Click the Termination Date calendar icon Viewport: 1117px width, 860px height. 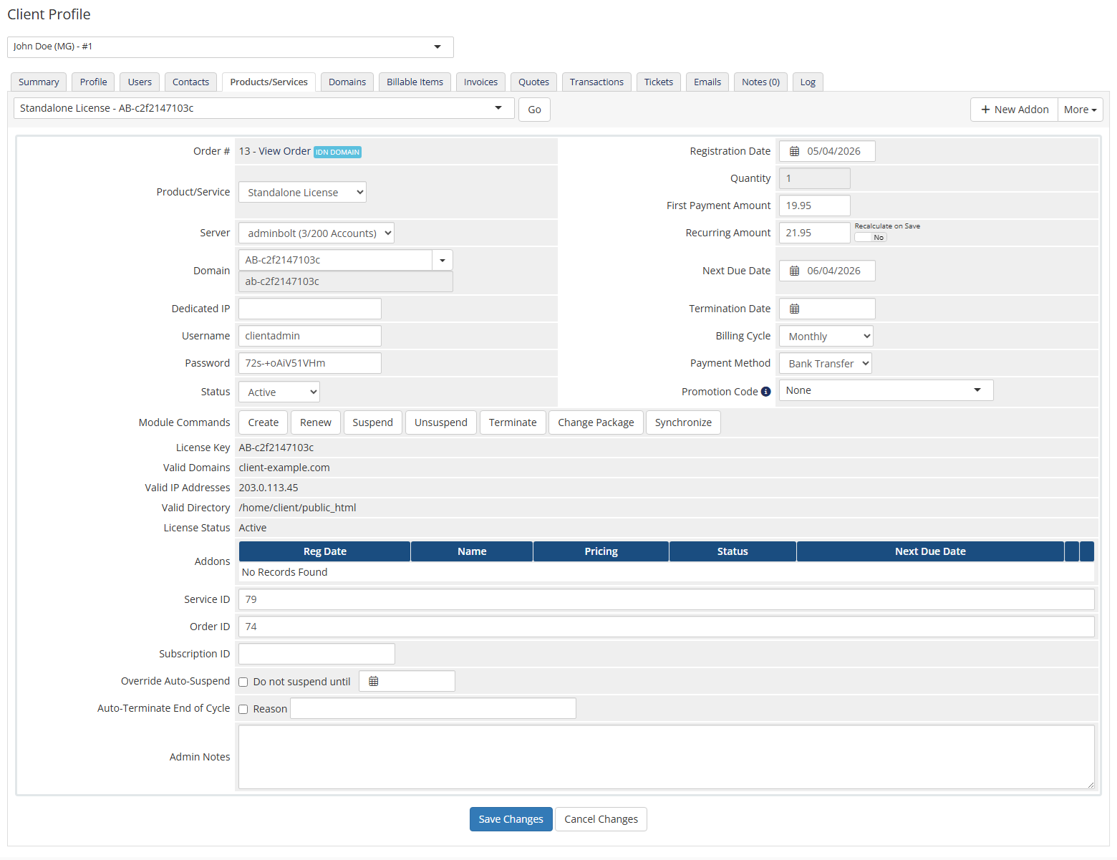click(794, 309)
